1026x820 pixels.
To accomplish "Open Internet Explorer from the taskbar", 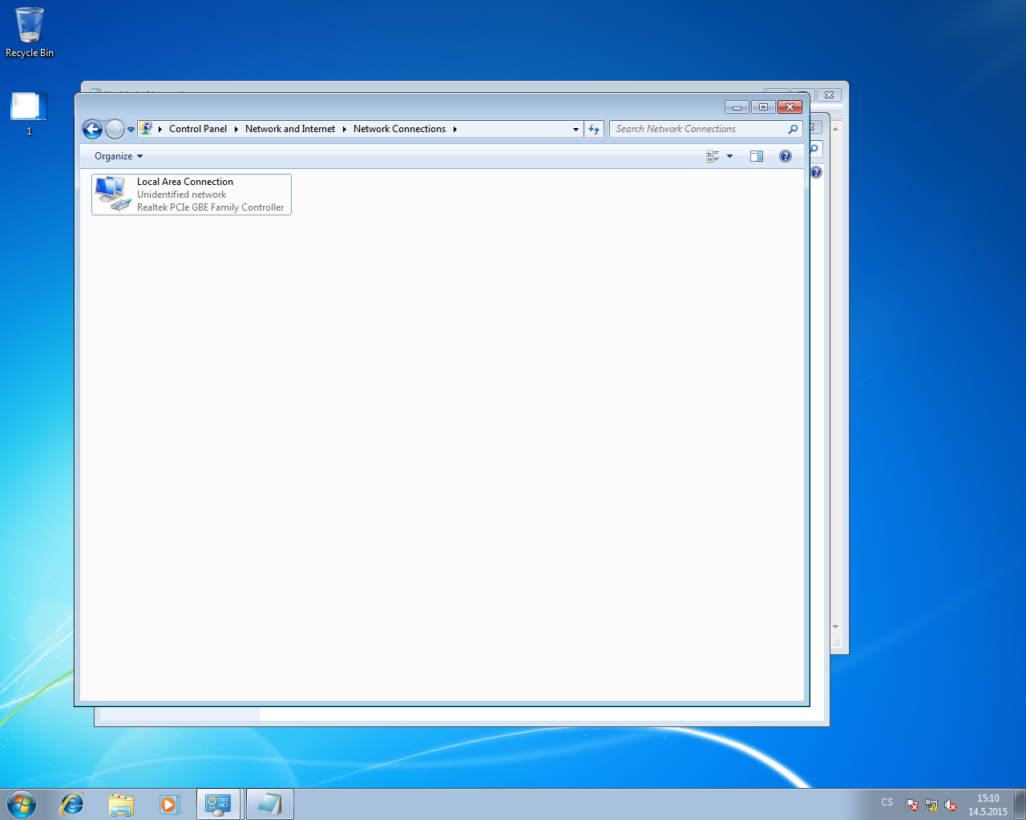I will pos(72,804).
